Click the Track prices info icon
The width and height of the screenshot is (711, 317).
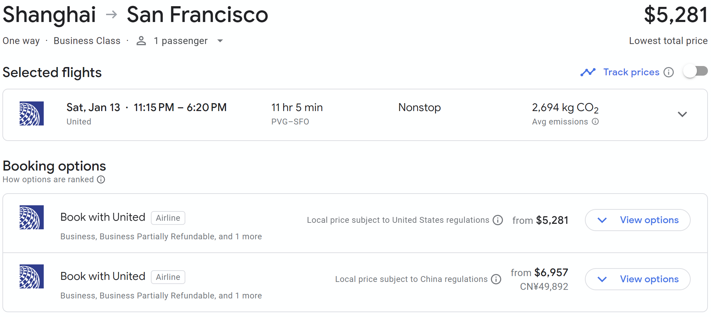click(669, 72)
